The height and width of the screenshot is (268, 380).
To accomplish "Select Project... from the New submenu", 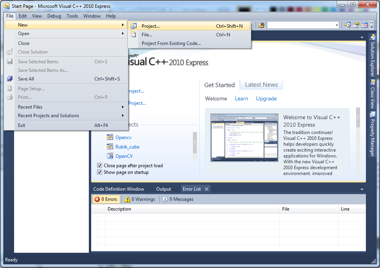I will [x=189, y=26].
